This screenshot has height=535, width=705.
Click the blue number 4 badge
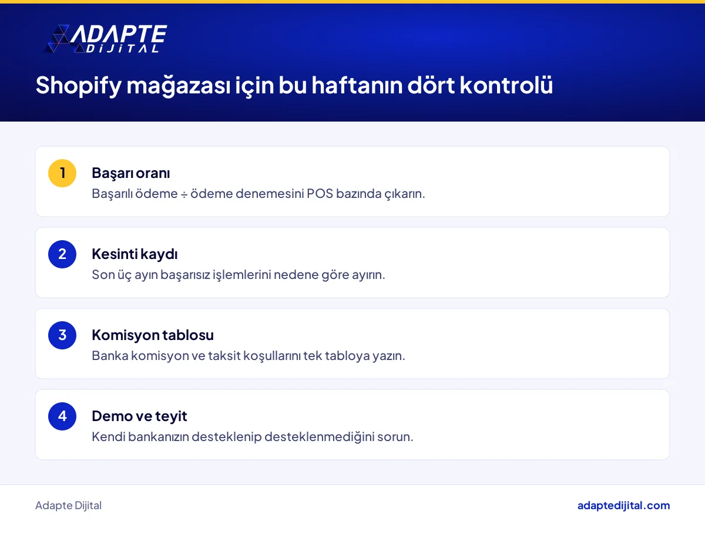62,416
